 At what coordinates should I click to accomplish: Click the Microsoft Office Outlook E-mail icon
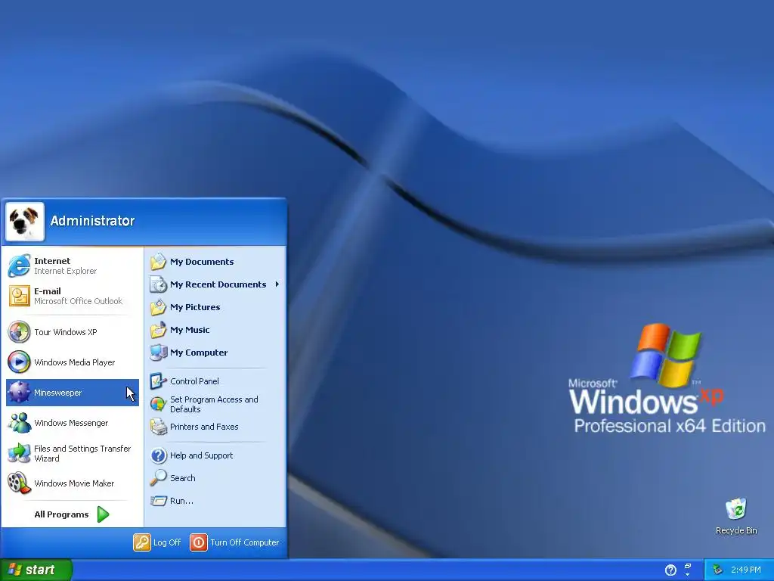tap(19, 296)
